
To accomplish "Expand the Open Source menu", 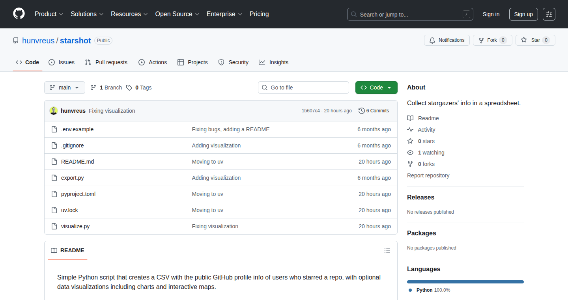I will click(177, 14).
